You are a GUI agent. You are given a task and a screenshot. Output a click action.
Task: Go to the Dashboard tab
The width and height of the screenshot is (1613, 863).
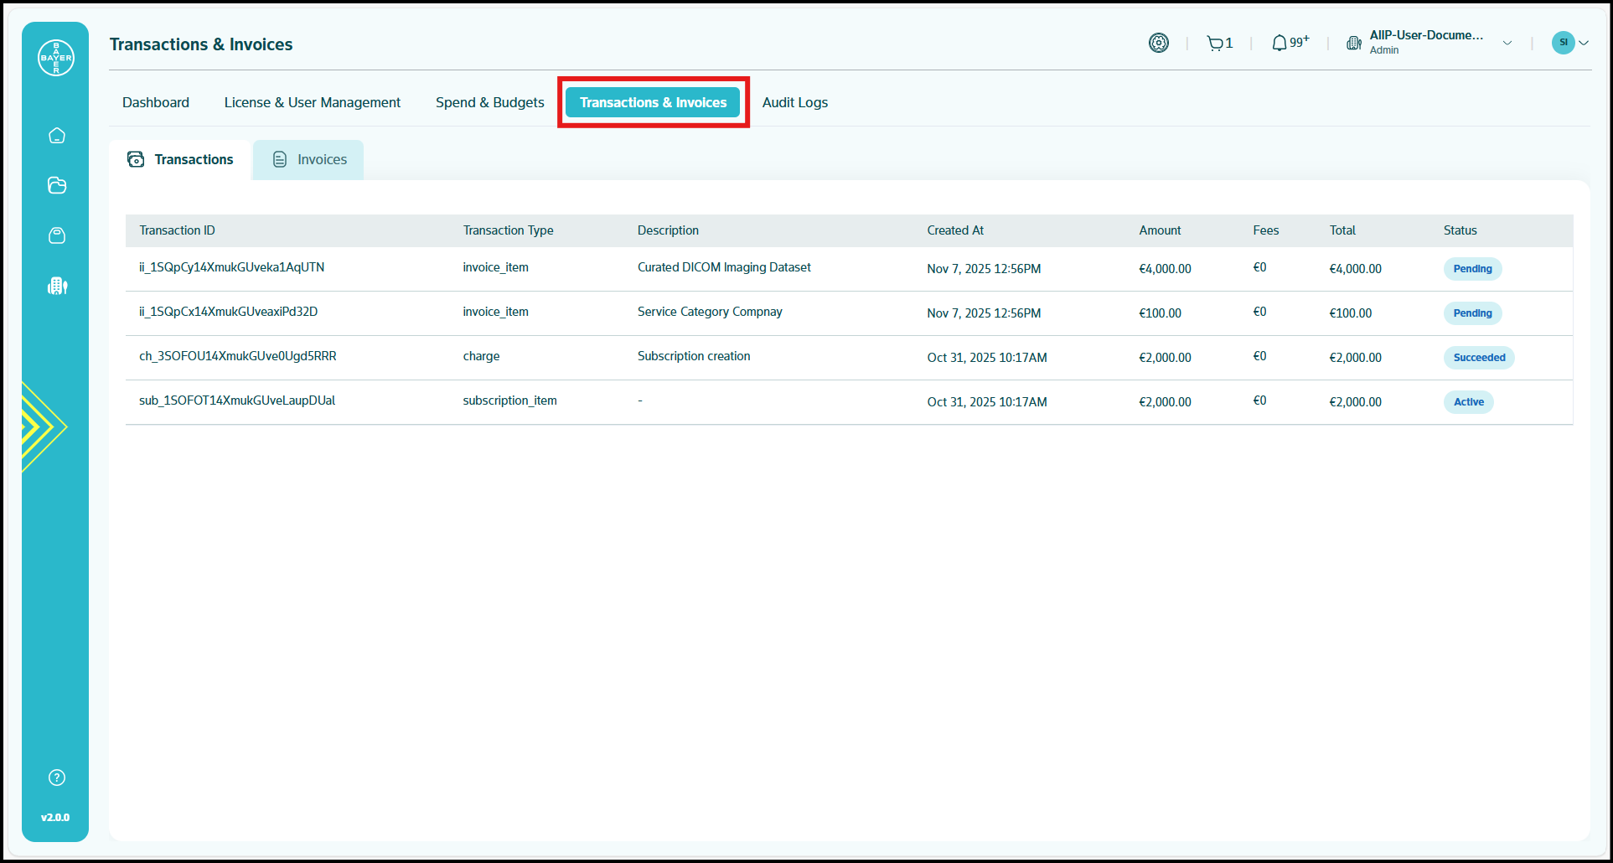(156, 103)
